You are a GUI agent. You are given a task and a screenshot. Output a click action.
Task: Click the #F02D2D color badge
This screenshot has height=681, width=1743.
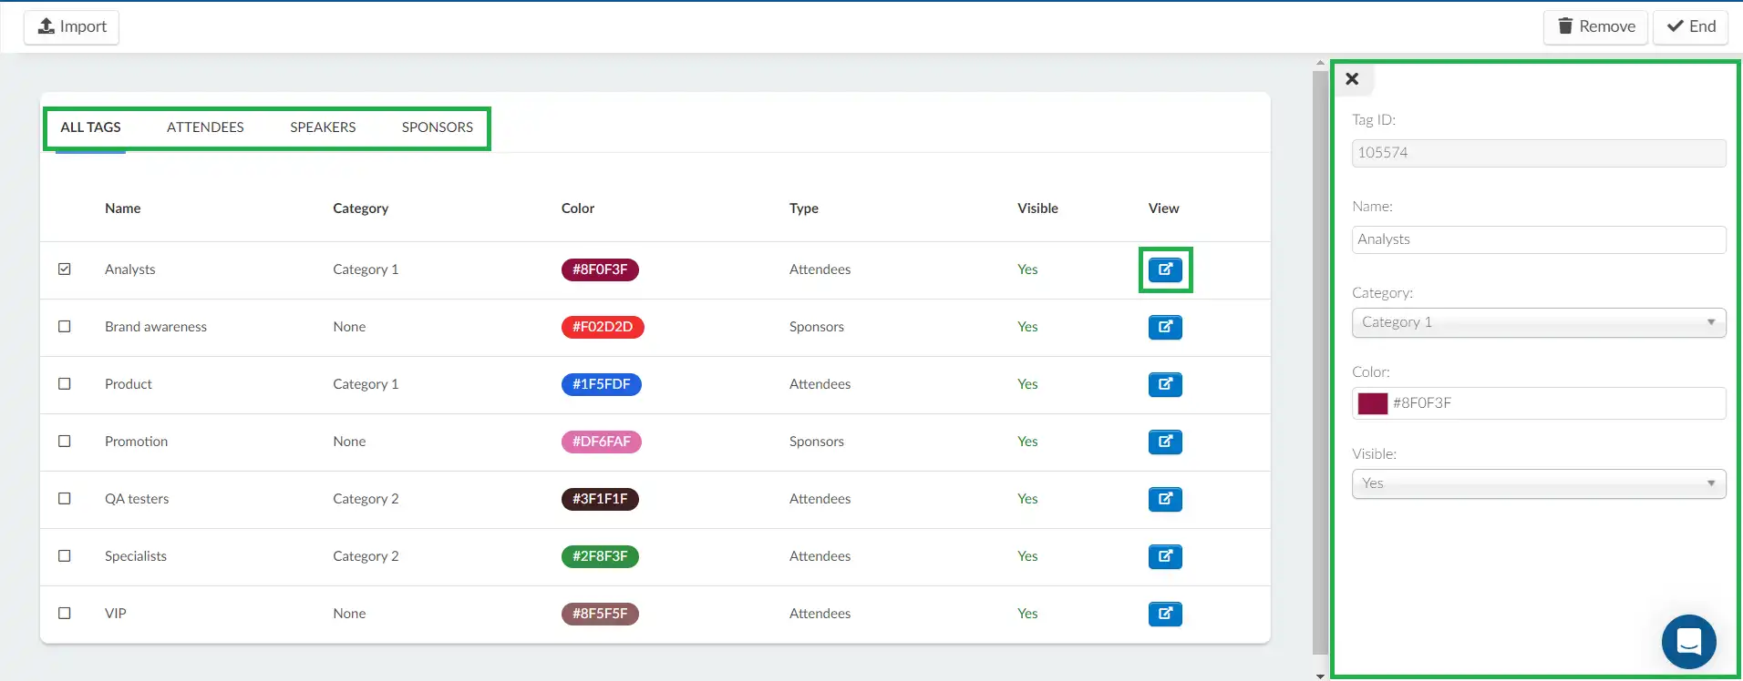pyautogui.click(x=603, y=327)
